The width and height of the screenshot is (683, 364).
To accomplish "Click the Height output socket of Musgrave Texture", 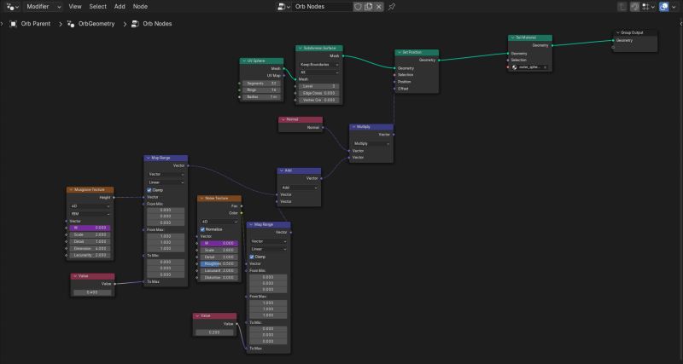I will (114, 197).
